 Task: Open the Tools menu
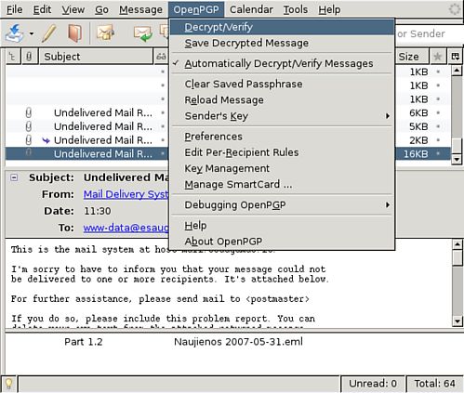tap(296, 9)
